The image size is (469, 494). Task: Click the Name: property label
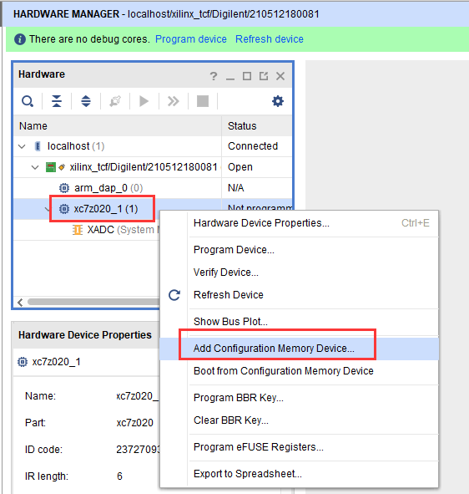pos(40,396)
